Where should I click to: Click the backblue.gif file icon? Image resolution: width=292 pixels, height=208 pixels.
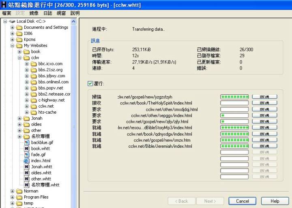tap(27, 142)
